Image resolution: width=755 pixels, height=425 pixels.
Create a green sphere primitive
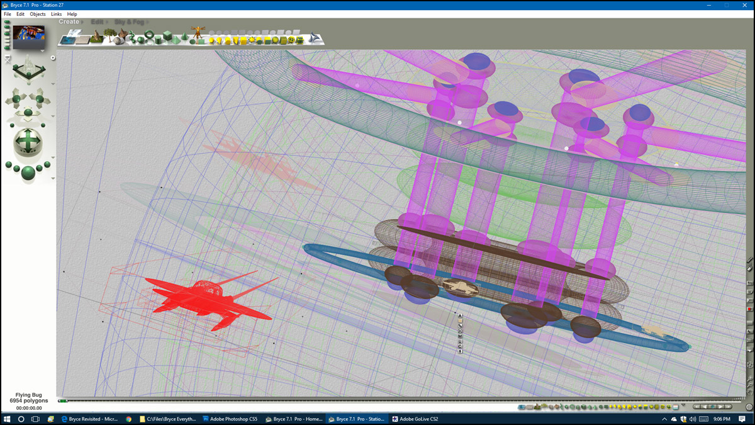pos(141,38)
